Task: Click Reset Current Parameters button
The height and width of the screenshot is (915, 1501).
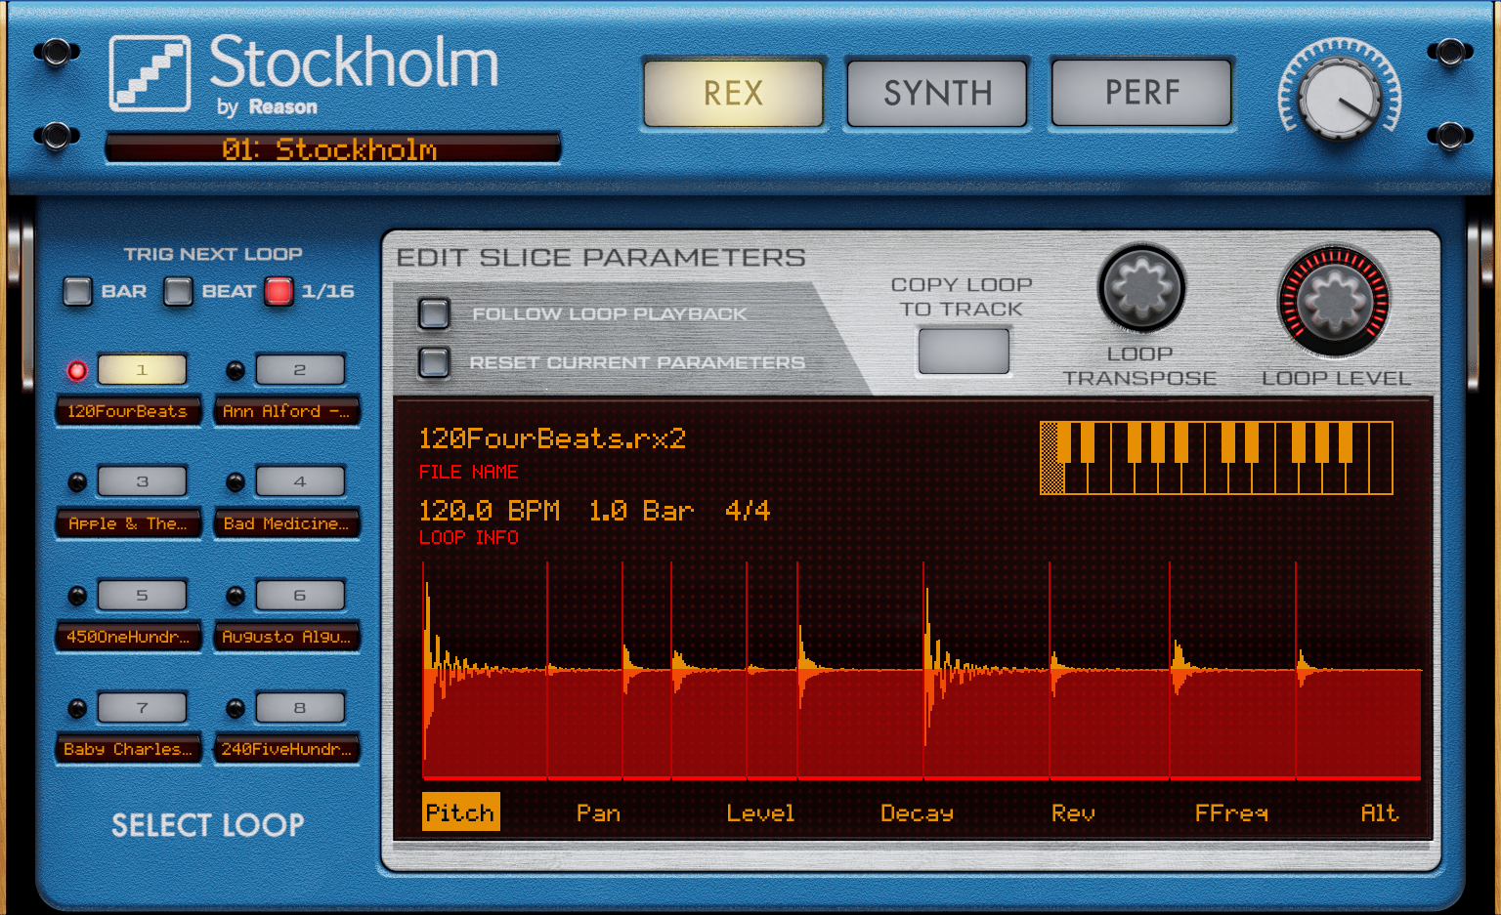Action: point(434,362)
